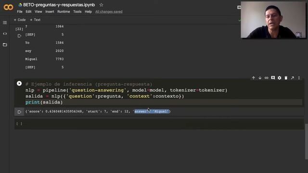
Task: Clear output of cell 22
Action: click(19, 36)
